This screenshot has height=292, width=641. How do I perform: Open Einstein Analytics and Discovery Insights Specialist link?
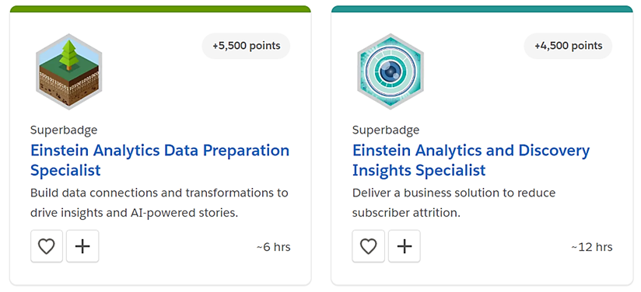tap(471, 160)
